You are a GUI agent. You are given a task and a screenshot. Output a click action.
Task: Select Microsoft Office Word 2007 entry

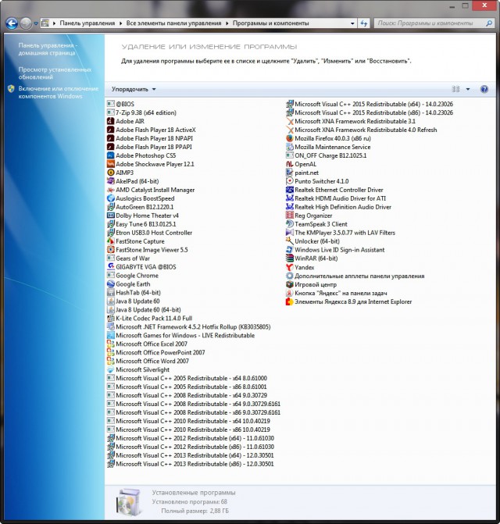[148, 361]
